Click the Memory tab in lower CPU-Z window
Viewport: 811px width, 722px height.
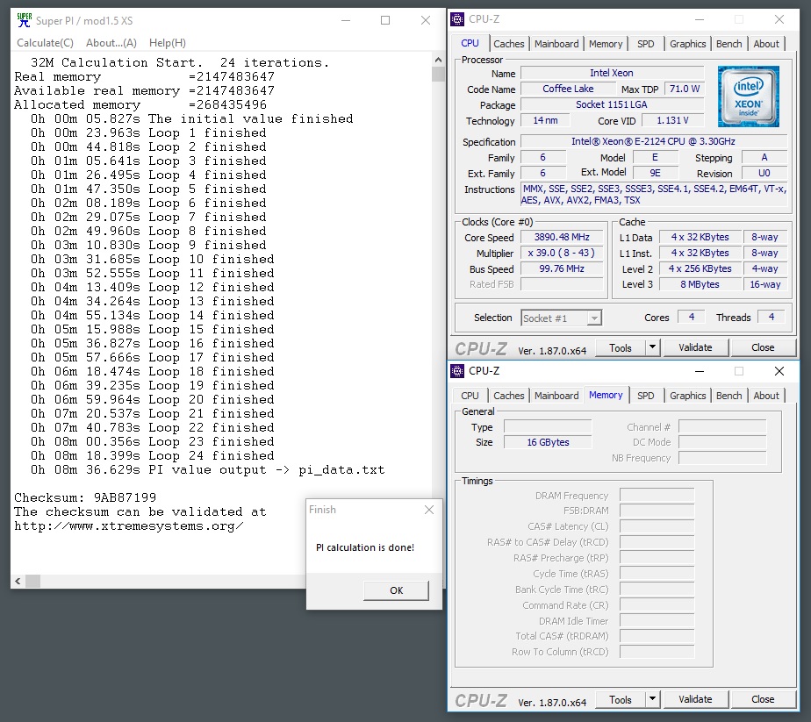(x=606, y=396)
